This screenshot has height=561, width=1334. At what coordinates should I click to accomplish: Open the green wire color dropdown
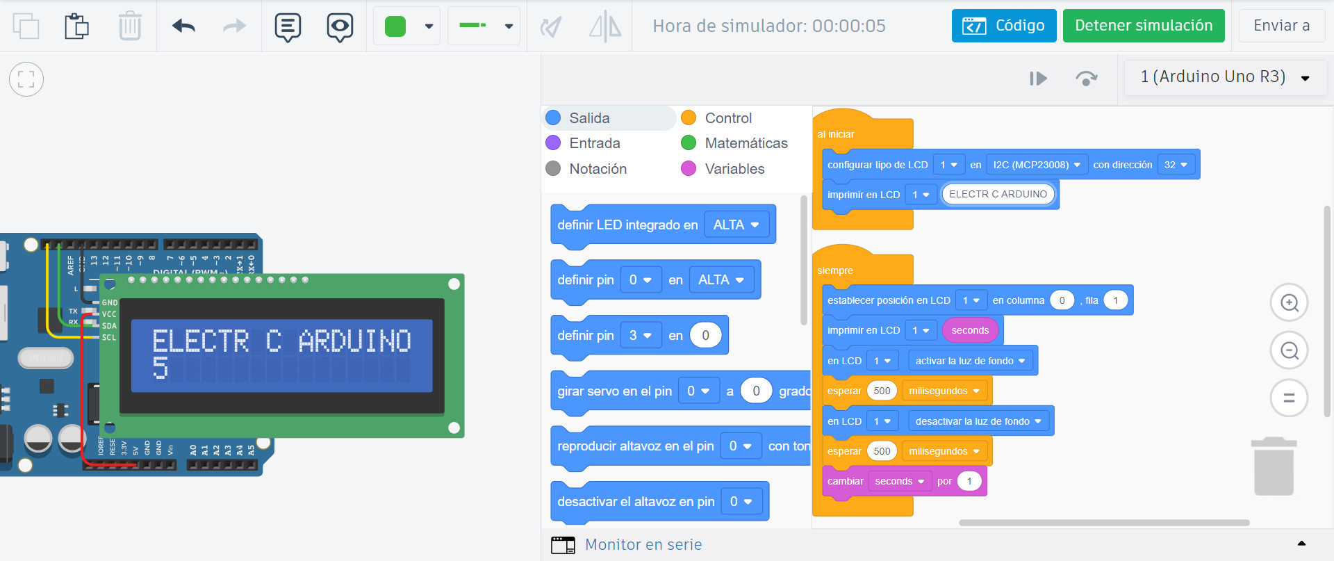(407, 26)
